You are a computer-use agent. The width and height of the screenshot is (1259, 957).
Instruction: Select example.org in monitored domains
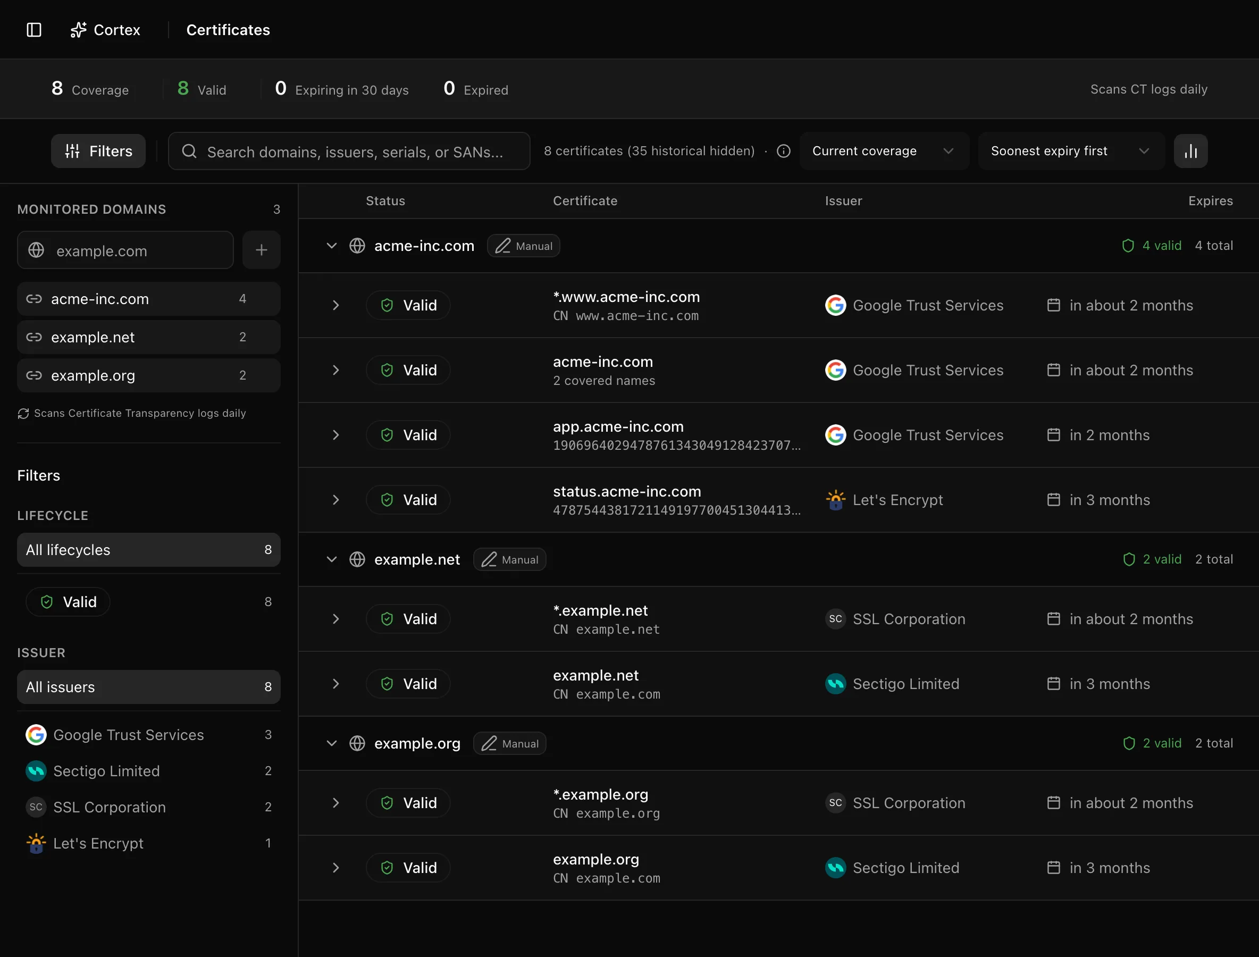click(149, 375)
